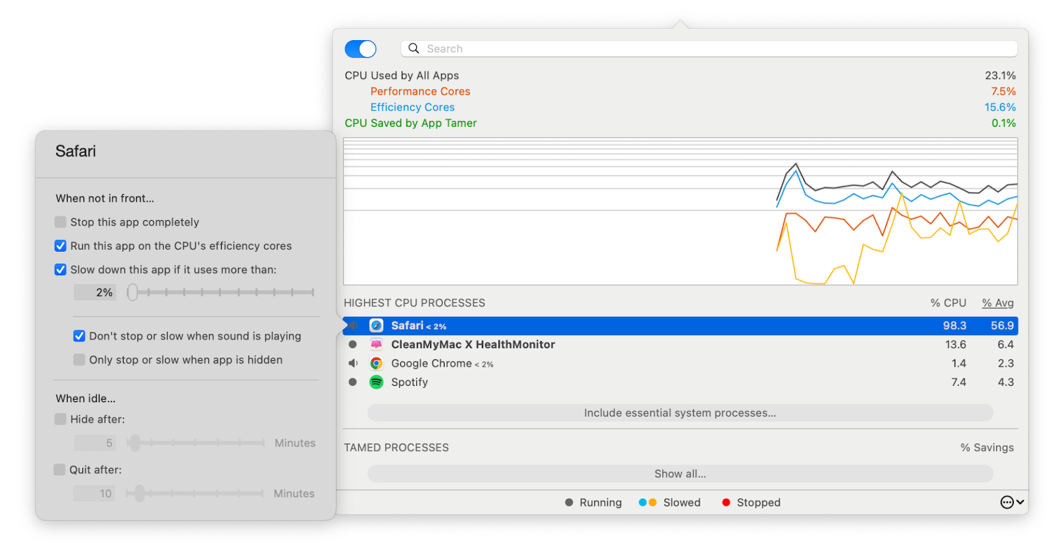This screenshot has width=1052, height=560.
Task: Click CPU Saved by App Tamer label
Action: 411,123
